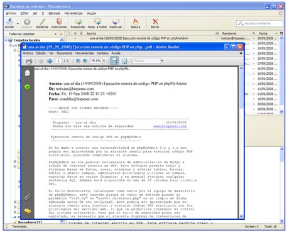Open the Recibir dropdown arrow
Image resolution: width=289 pixels, height=233 pixels.
18,23
